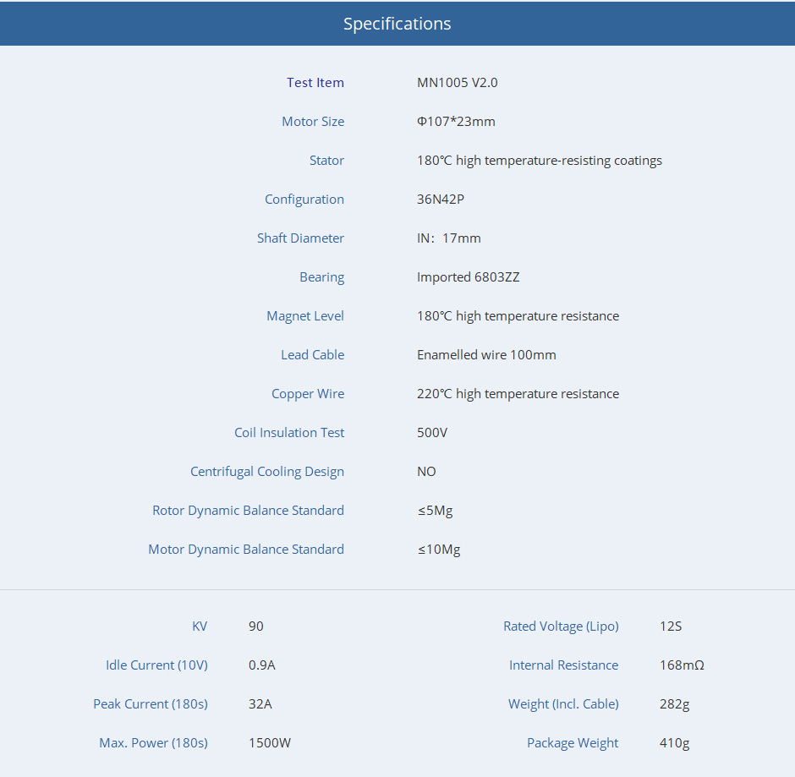The height and width of the screenshot is (777, 795).
Task: Click the Centrifugal Cooling Design label
Action: click(x=267, y=472)
